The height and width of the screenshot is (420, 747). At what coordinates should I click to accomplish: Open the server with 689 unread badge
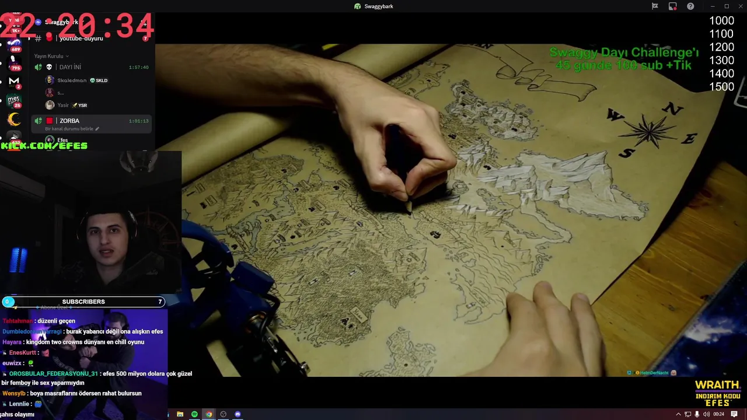click(14, 45)
